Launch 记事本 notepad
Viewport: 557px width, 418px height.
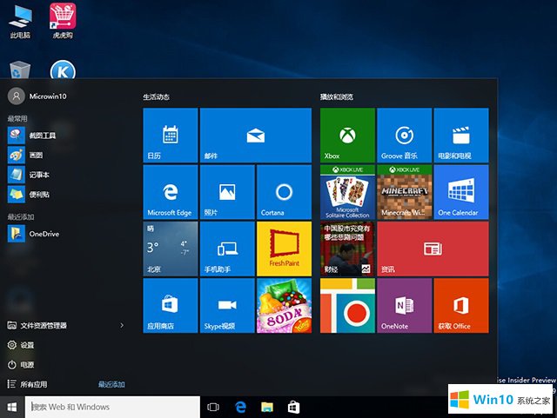29,175
